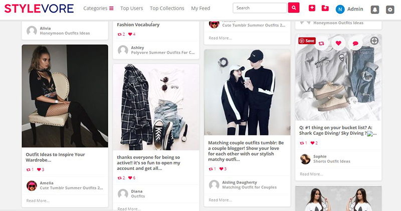Click the Pinterest Save button on the pin
Screen dimensions: 401x211
click(x=307, y=41)
